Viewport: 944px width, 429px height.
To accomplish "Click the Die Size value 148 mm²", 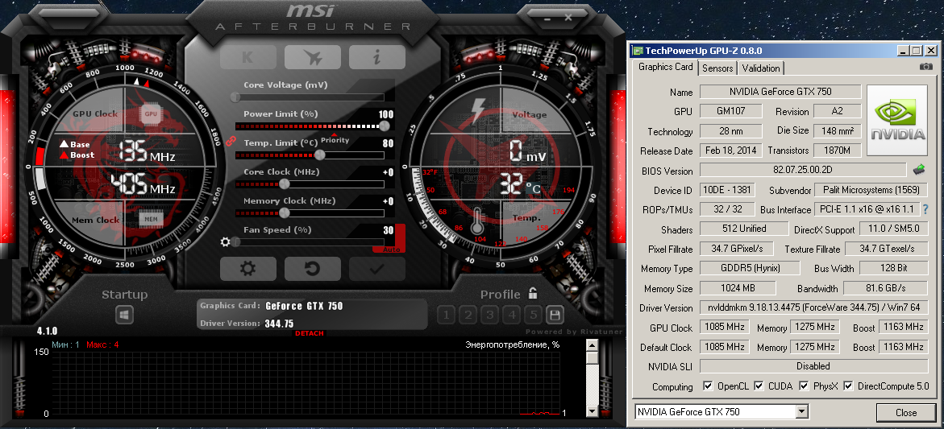I will [x=838, y=130].
